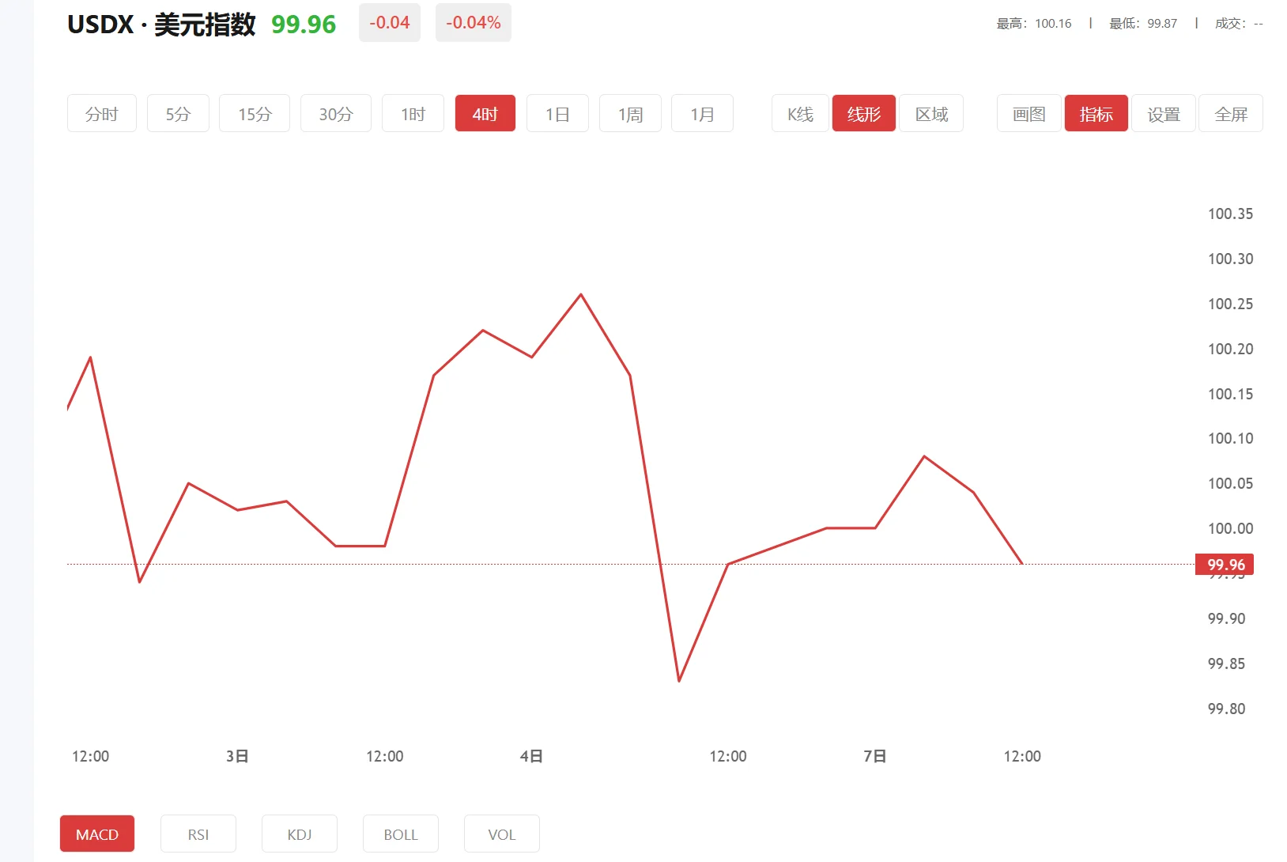Select the 分时 intraday timeframe
The image size is (1287, 862).
click(101, 113)
